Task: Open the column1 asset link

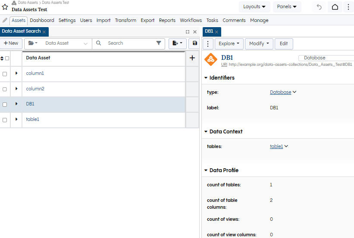Action: pyautogui.click(x=35, y=73)
